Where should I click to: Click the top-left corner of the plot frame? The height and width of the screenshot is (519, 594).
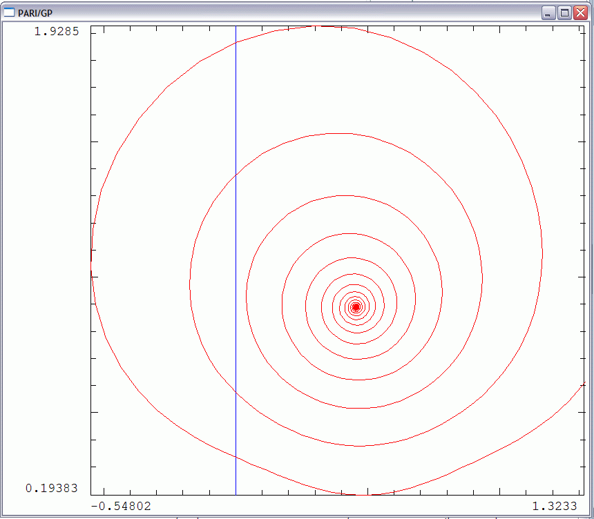[x=91, y=26]
